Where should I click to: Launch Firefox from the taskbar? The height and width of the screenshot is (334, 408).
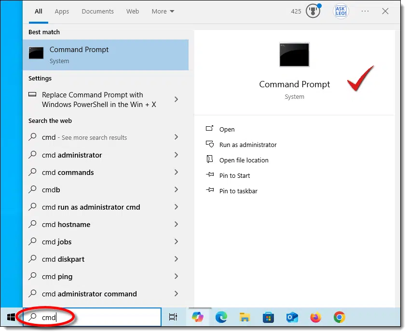click(316, 317)
